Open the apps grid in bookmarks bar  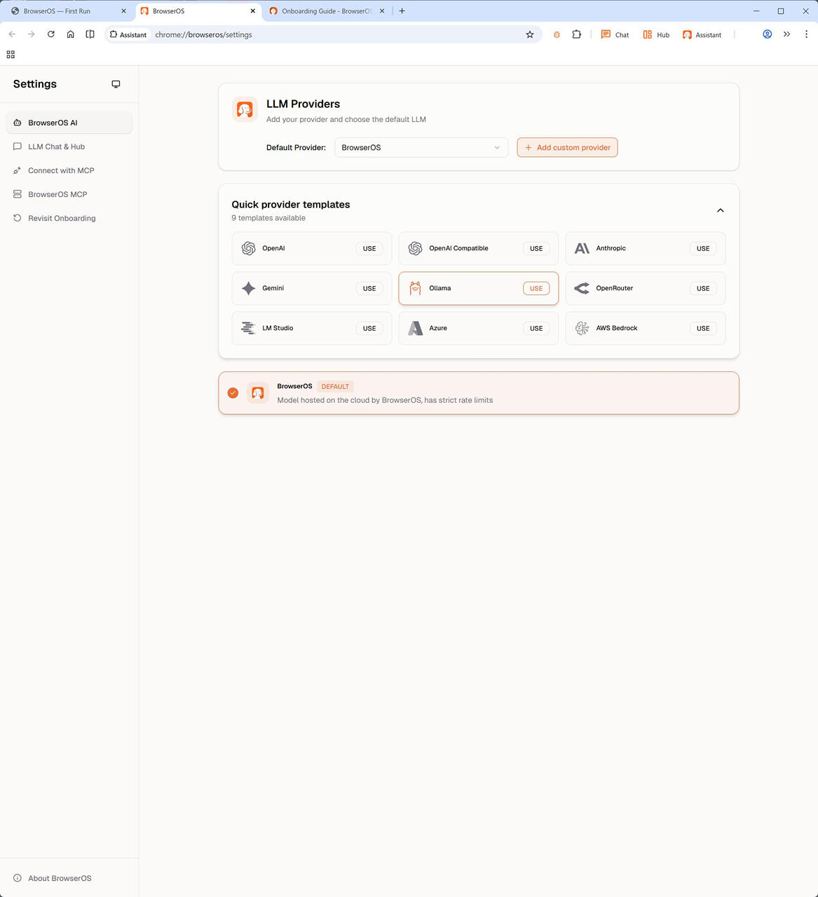[11, 55]
